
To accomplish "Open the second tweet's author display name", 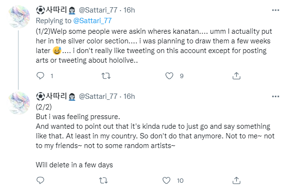I will 56,96.
